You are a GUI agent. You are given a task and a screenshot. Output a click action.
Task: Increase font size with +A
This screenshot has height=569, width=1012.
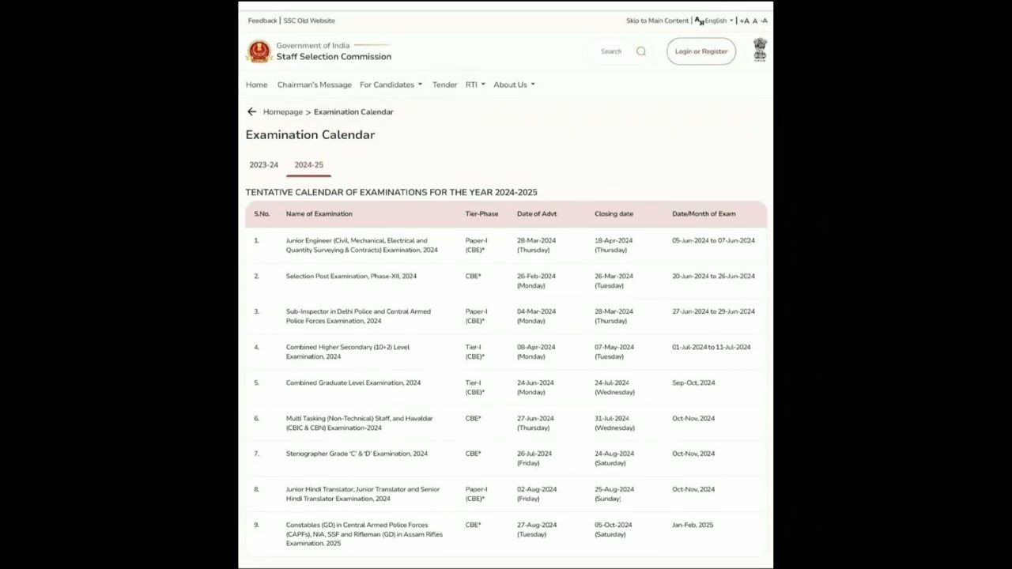745,21
